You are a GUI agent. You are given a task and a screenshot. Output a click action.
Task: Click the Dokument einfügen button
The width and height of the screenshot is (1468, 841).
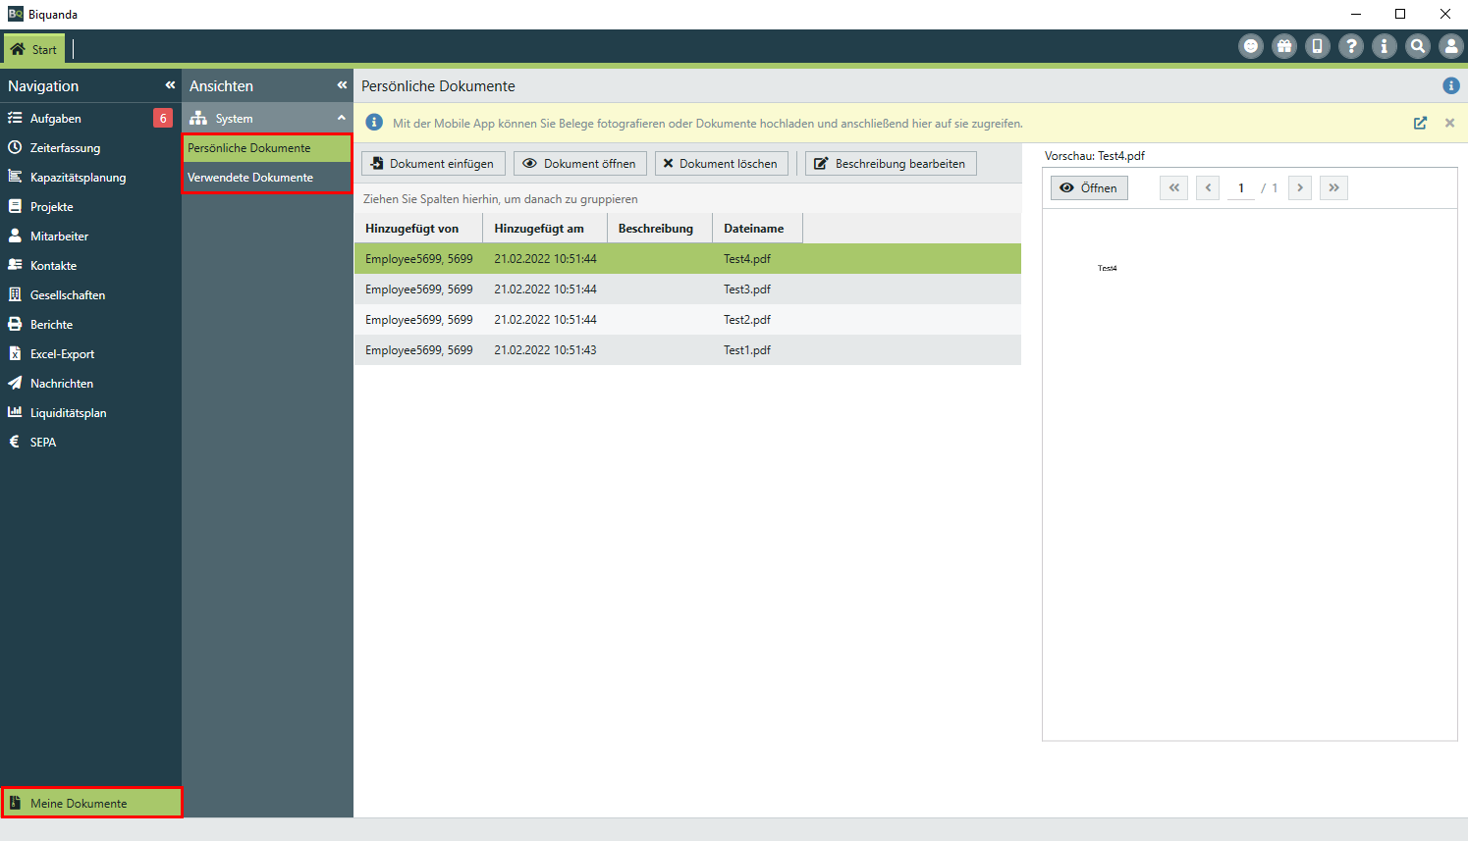point(433,164)
